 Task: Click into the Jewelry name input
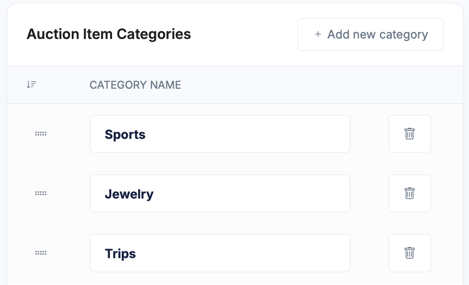click(247, 193)
